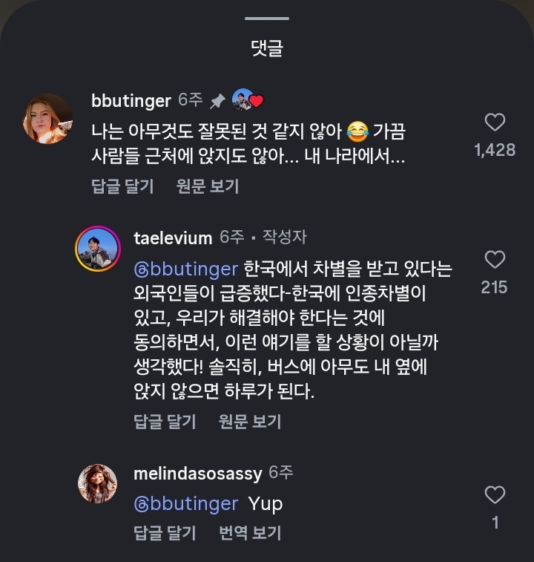The width and height of the screenshot is (534, 562).
Task: Click the drag handle above 댓글 title
Action: [x=267, y=19]
